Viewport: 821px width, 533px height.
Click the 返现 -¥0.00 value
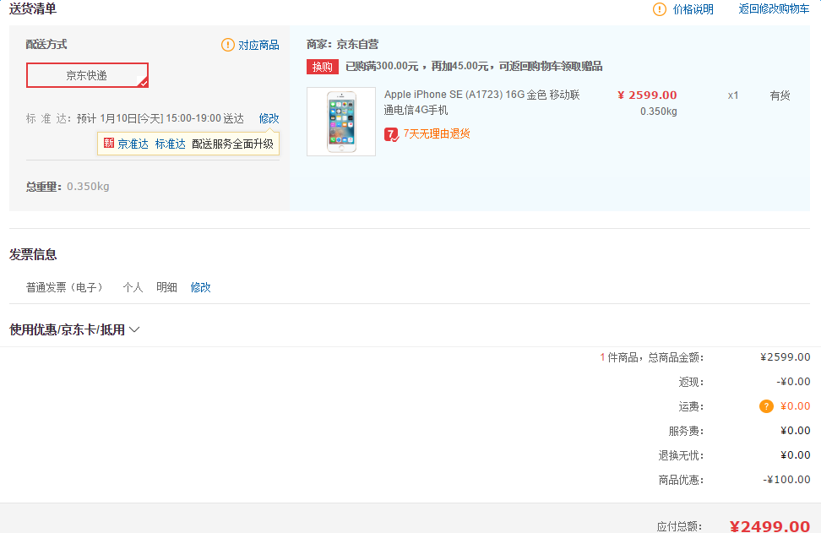[x=793, y=382]
